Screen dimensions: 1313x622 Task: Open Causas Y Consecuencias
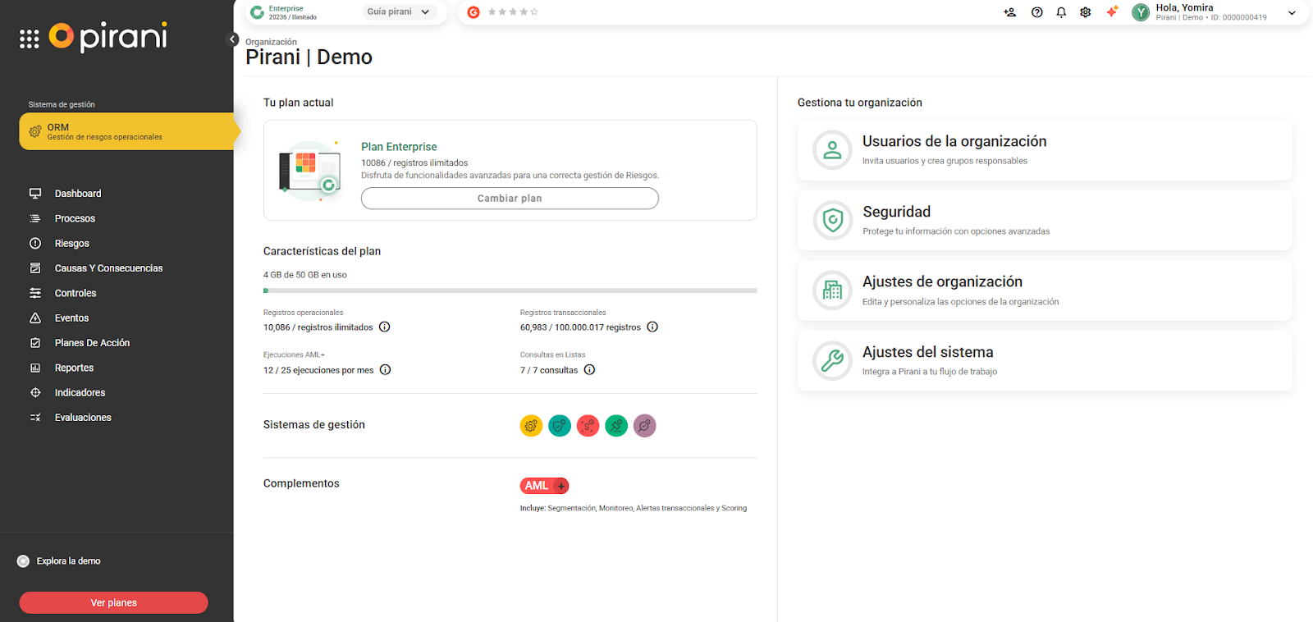pos(108,268)
